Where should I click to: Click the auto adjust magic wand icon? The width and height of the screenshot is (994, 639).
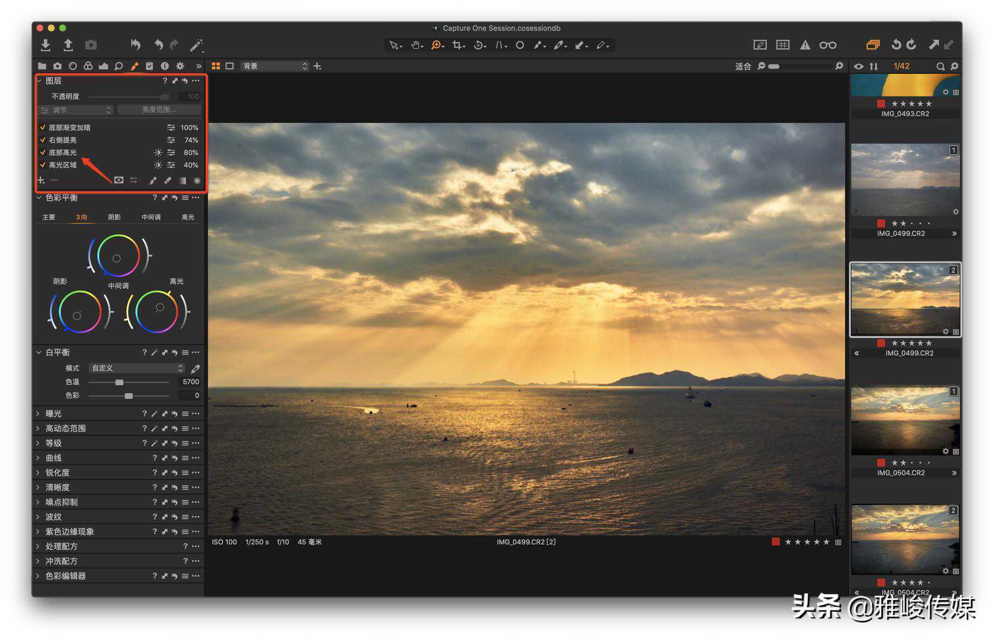pos(196,45)
